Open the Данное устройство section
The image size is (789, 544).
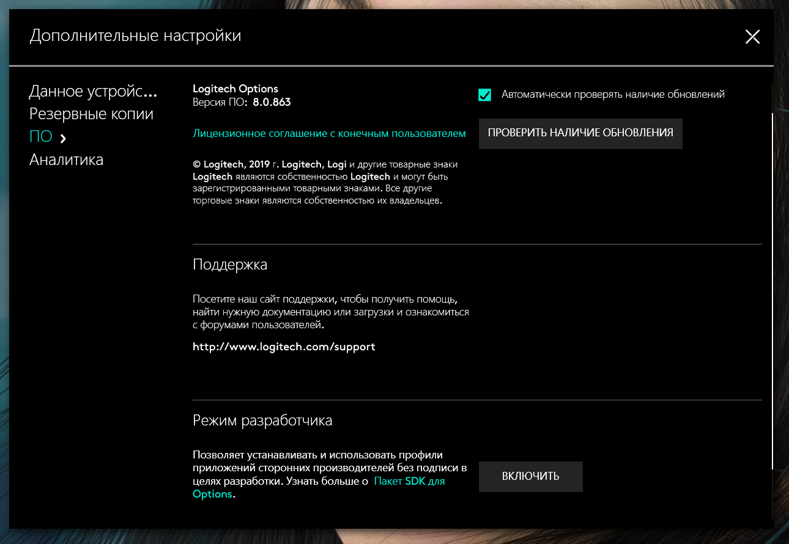point(93,92)
